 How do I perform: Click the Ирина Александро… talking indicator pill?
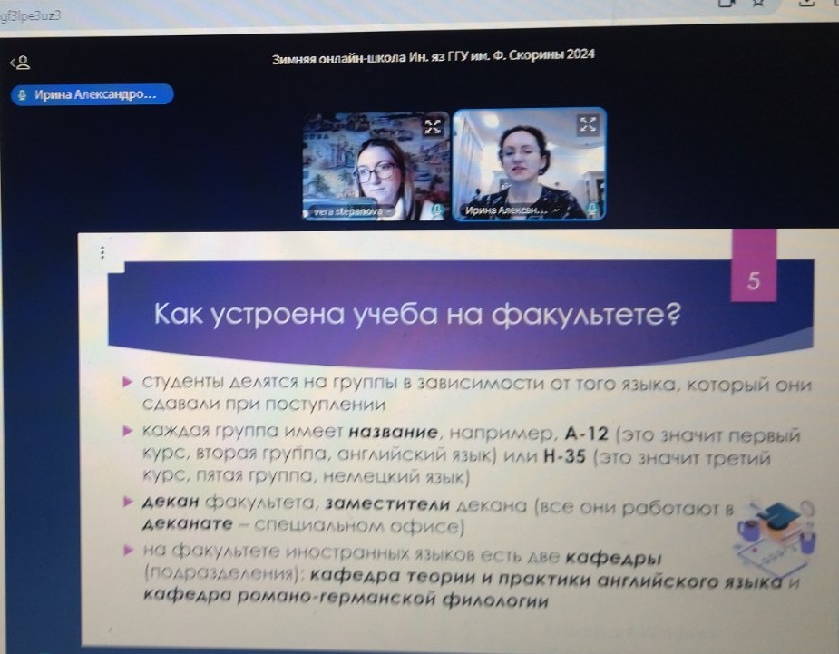(92, 94)
